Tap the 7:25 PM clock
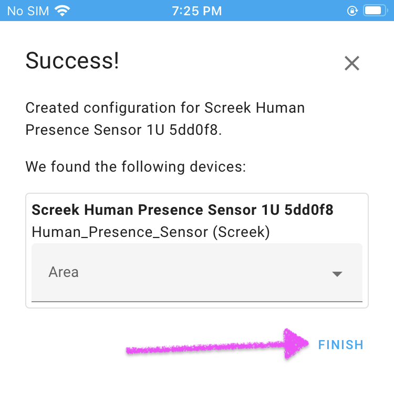The height and width of the screenshot is (397, 394). [x=197, y=11]
